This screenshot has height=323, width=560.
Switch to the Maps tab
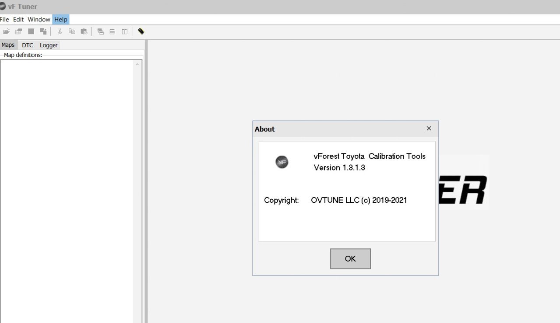pos(8,45)
